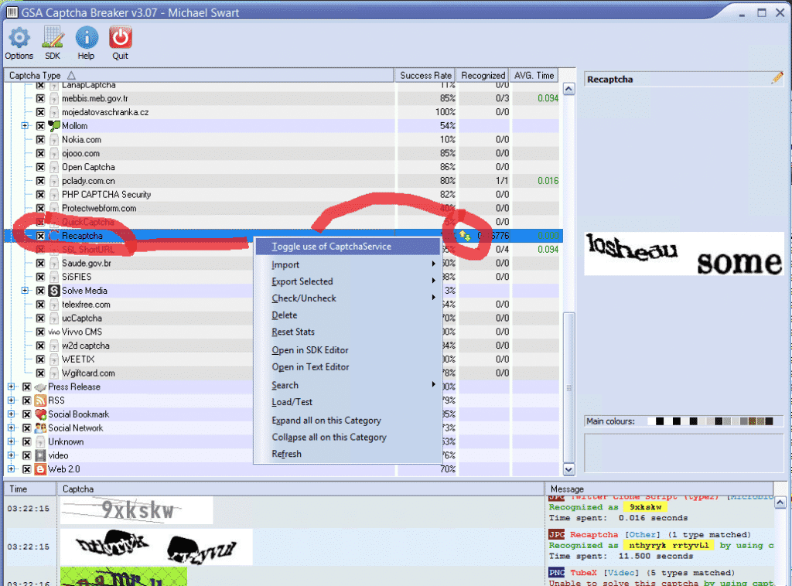
Task: Click the red Quit power icon
Action: (x=120, y=37)
